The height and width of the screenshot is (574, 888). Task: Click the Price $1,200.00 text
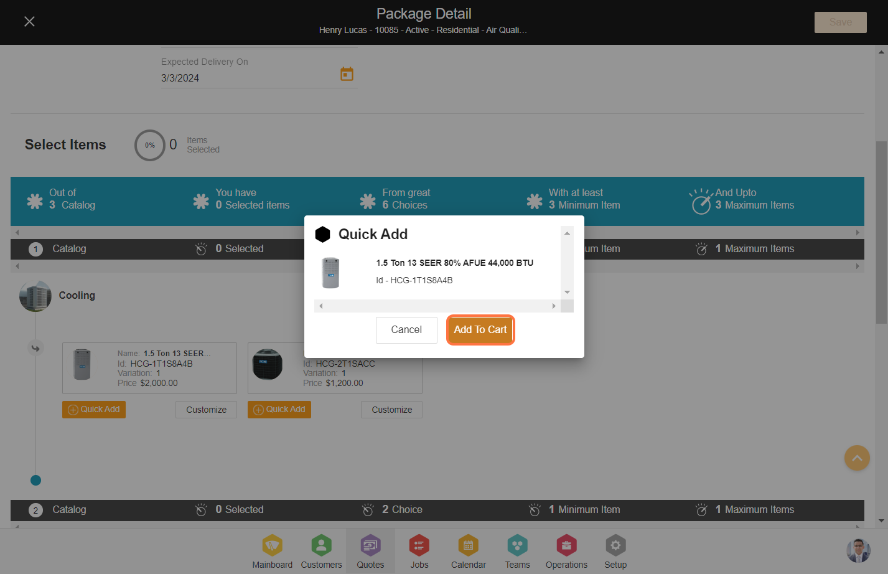coord(333,383)
